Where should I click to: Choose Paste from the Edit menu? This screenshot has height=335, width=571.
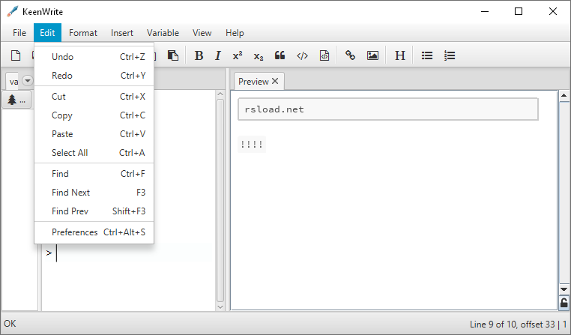pos(94,134)
